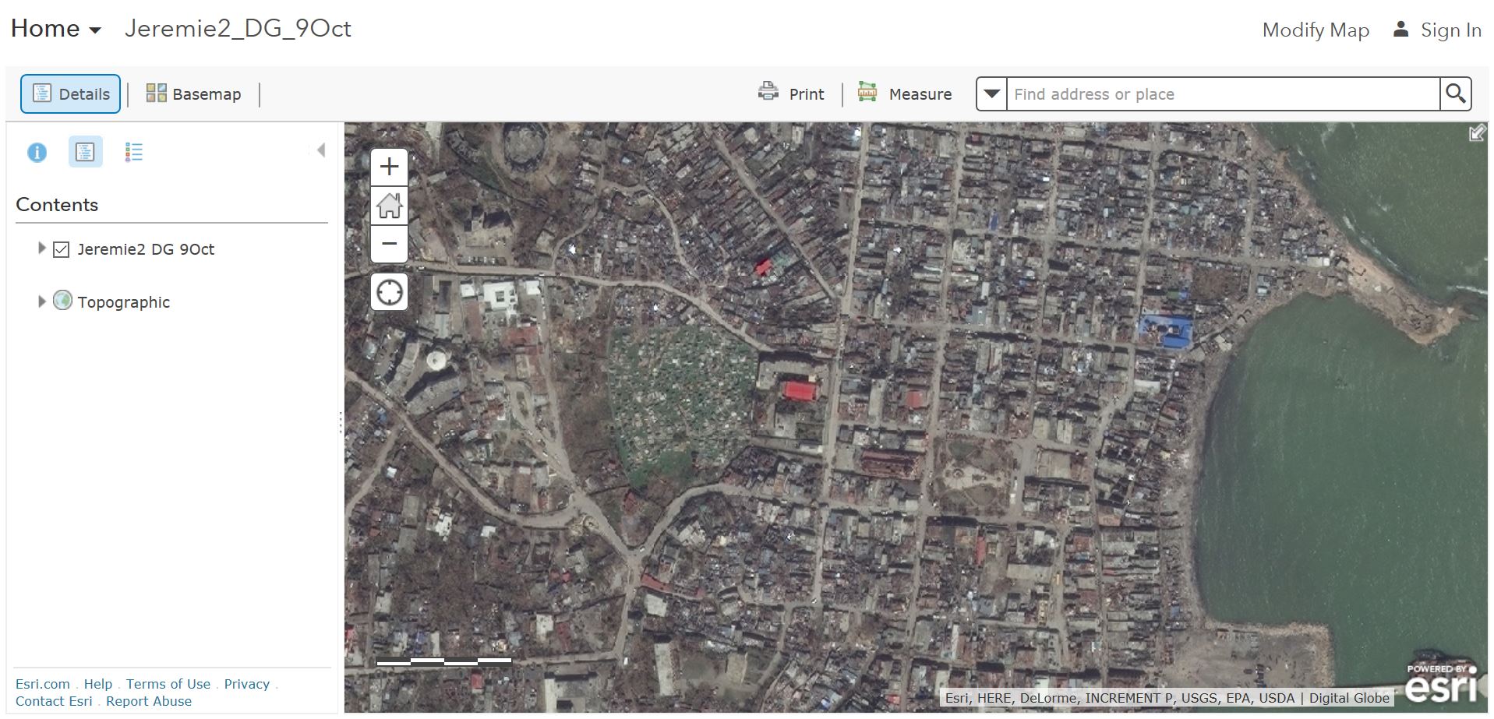The height and width of the screenshot is (719, 1494).
Task: Open the Help footer link
Action: click(x=98, y=684)
